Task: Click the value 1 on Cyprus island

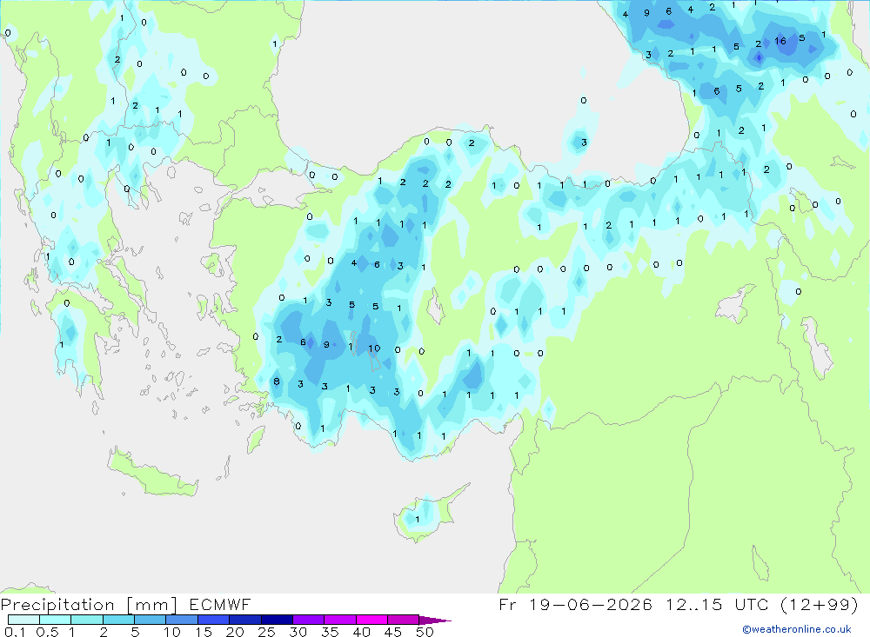Action: [418, 520]
